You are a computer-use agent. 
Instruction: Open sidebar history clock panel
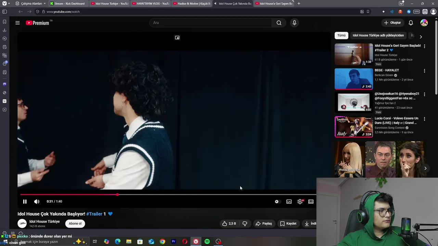click(4, 39)
